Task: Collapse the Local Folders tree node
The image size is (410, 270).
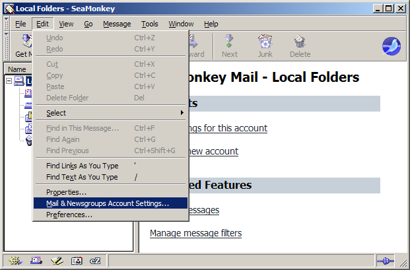Action: 9,81
